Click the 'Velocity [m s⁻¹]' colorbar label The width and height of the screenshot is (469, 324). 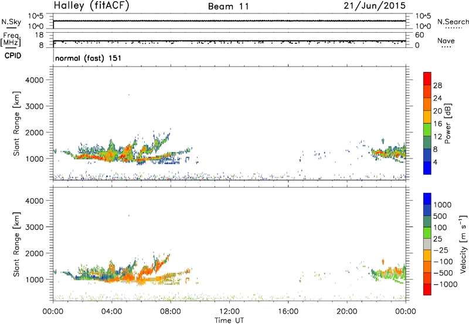(x=463, y=244)
